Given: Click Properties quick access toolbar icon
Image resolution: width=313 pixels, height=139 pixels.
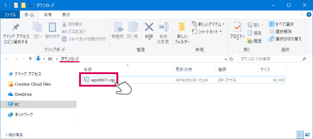Looking at the screenshot, I should [x=16, y=6].
